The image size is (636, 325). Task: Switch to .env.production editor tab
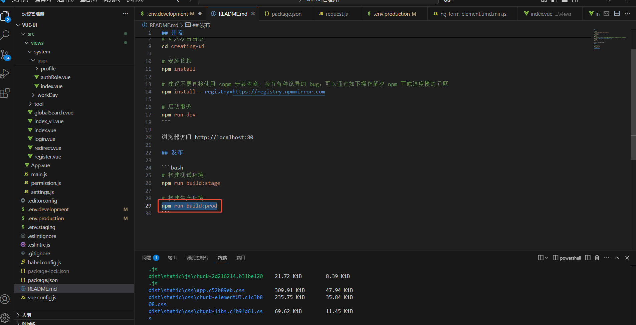coord(394,14)
